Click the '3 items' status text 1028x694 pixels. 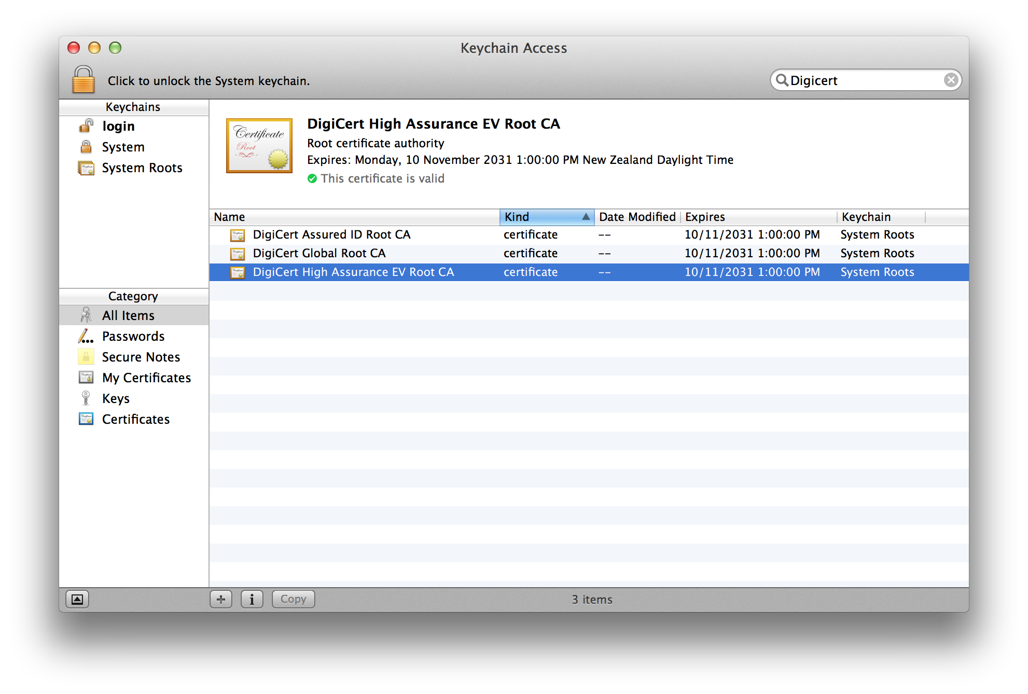592,600
